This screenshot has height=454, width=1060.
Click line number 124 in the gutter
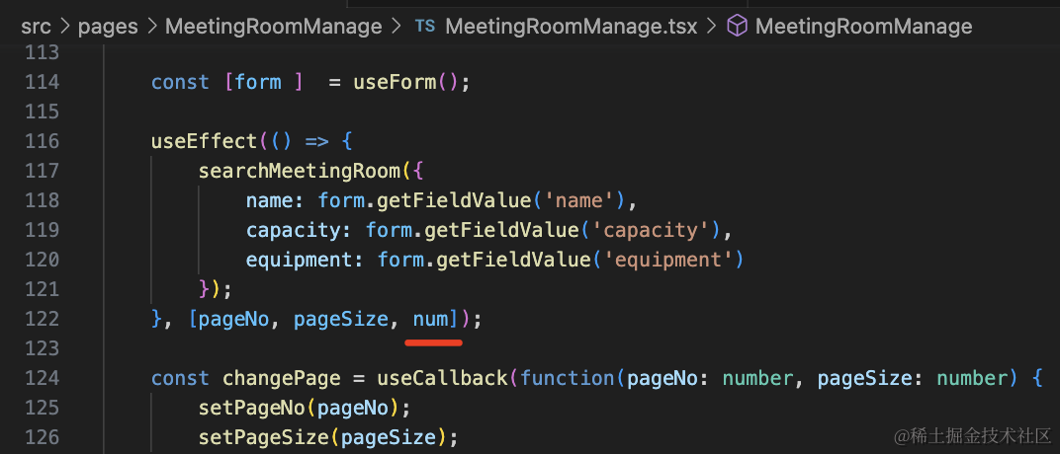point(42,378)
